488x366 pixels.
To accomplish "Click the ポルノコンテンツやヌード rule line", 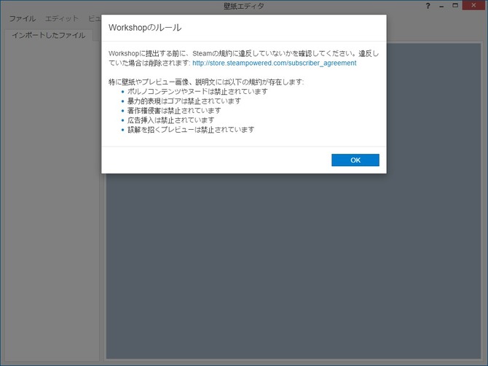I will (x=197, y=92).
